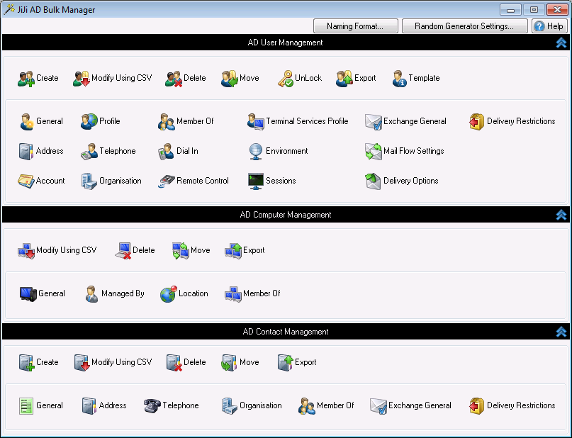The width and height of the screenshot is (572, 438).
Task: Open the contact General list icon
Action: pos(26,406)
